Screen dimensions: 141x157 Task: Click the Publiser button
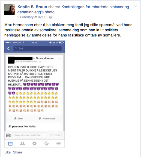(x=56, y=135)
